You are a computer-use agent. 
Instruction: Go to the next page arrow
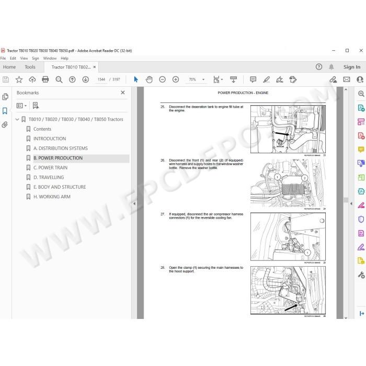pos(86,79)
